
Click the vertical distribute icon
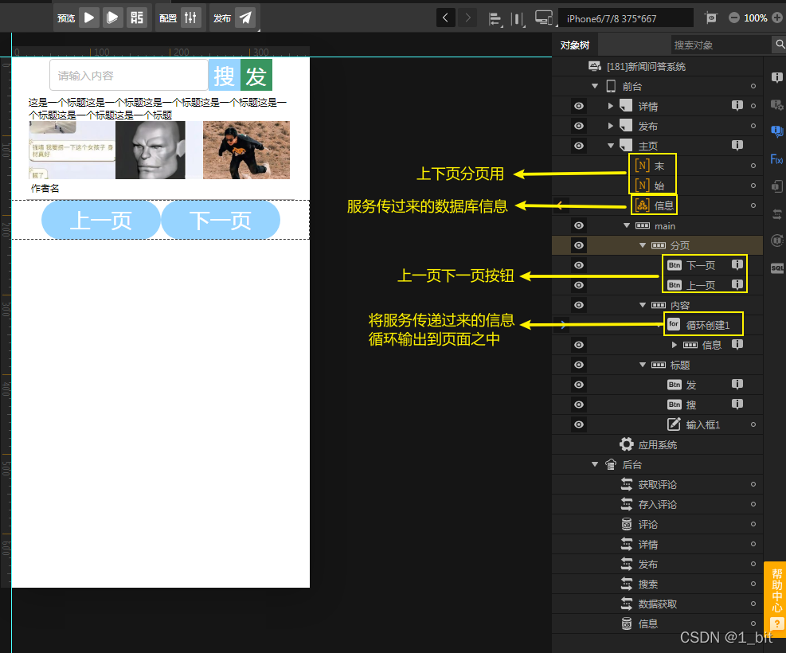(517, 19)
